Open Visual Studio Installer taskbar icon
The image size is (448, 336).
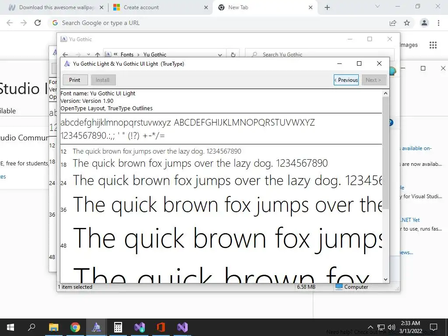point(140,327)
